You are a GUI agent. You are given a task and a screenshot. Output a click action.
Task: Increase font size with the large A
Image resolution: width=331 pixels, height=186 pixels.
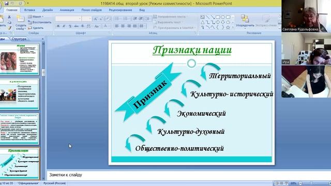click(95, 19)
